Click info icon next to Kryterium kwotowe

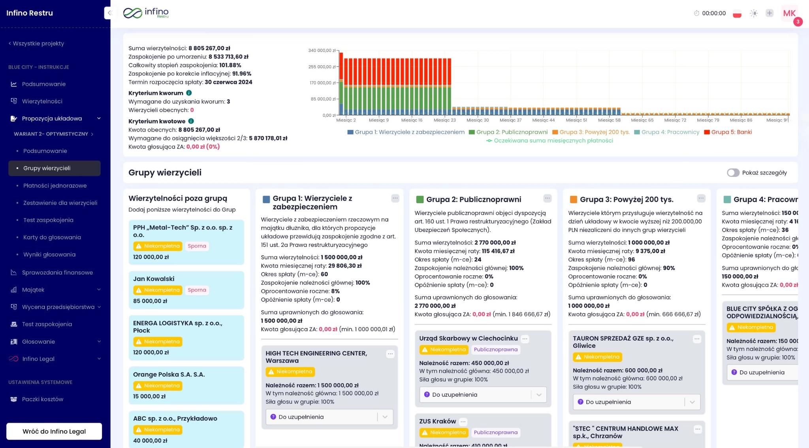coord(191,121)
